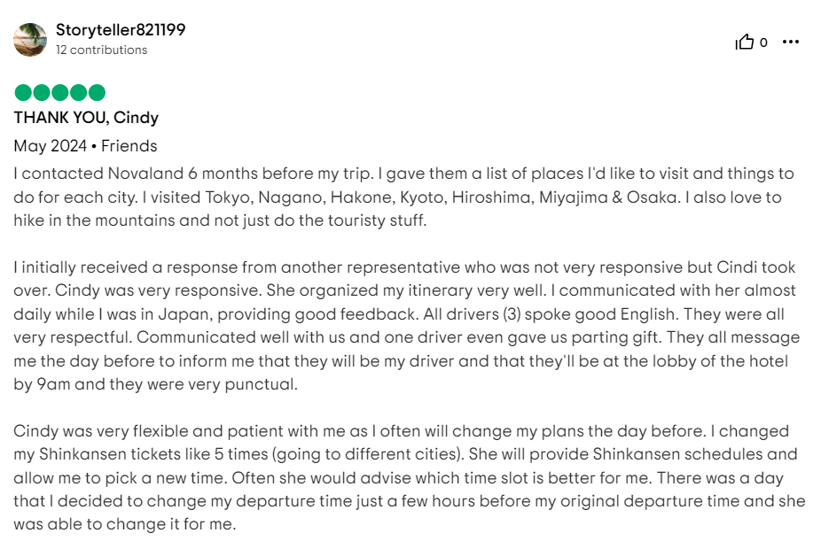Click the fifth green rating bubble
Image resolution: width=821 pixels, height=541 pixels.
(x=97, y=92)
